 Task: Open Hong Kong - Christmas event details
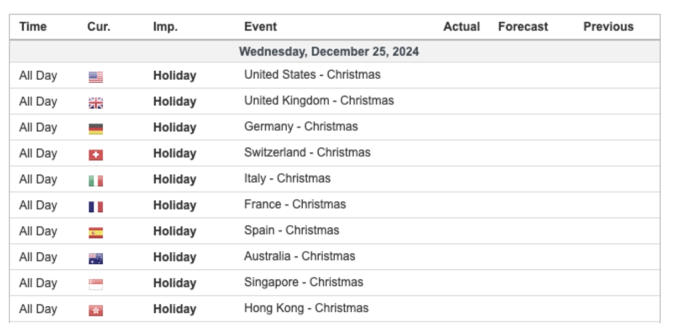point(306,308)
